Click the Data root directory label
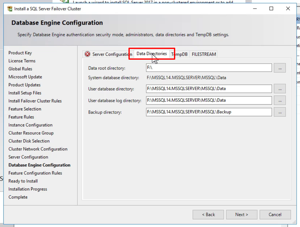The image size is (300, 227). (107, 68)
